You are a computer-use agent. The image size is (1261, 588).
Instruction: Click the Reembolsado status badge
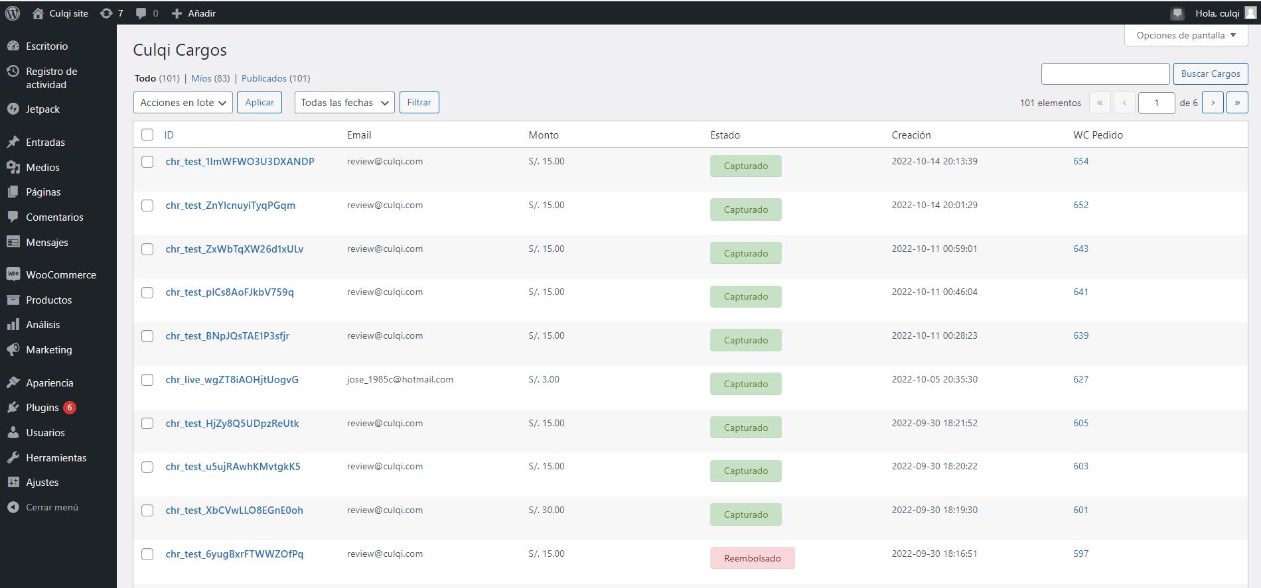(753, 558)
